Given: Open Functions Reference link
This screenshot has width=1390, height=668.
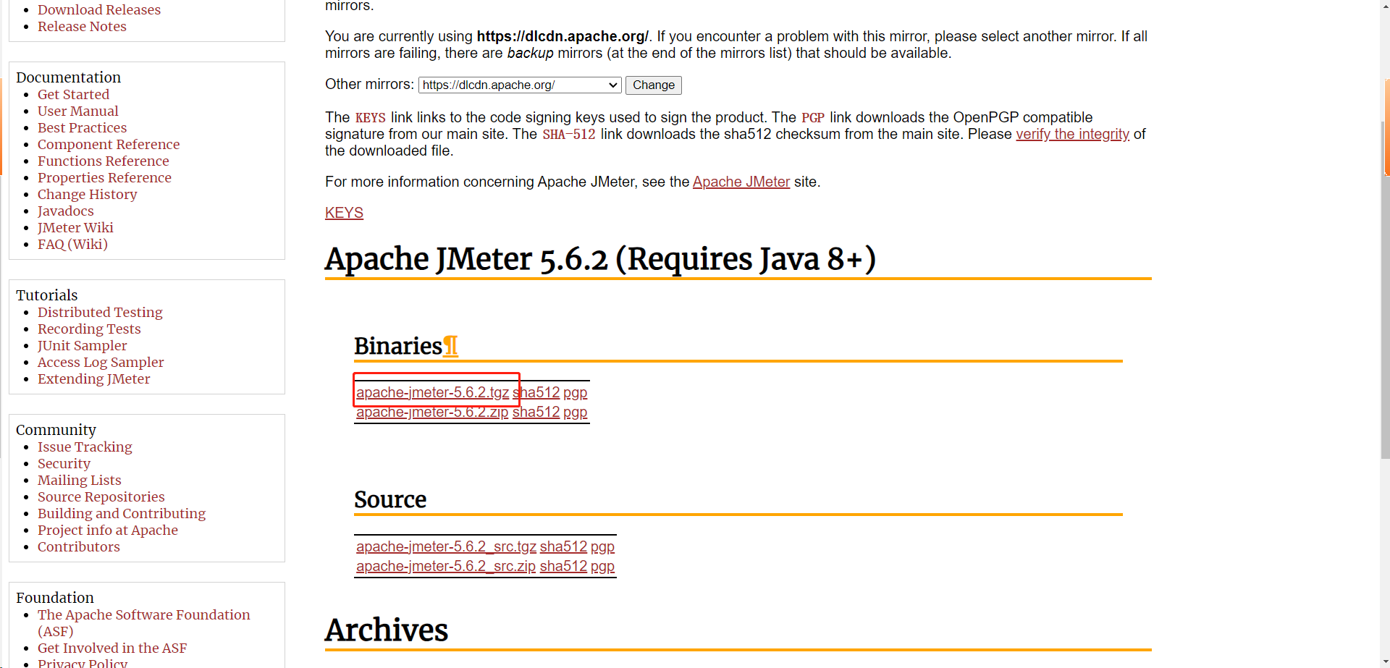Looking at the screenshot, I should coord(103,161).
